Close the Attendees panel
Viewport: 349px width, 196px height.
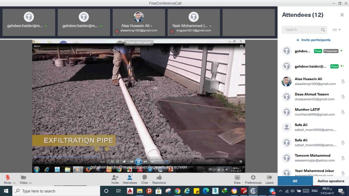point(342,15)
